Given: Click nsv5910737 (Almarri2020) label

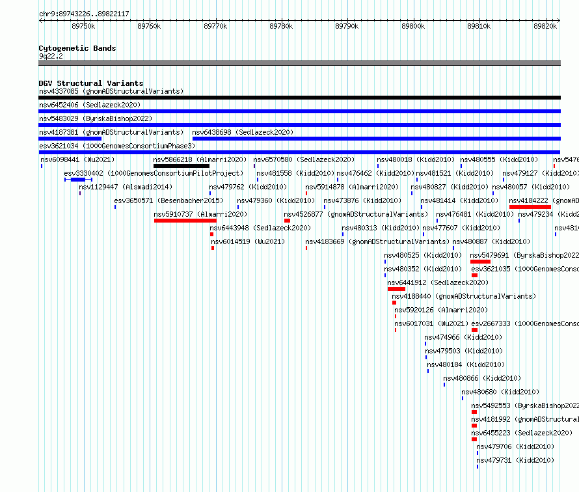Looking at the screenshot, I should click(x=200, y=214).
